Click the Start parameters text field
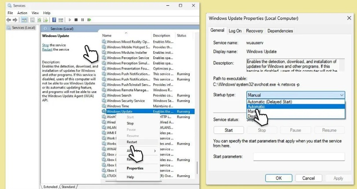This screenshot has width=357, height=189. (x=299, y=157)
